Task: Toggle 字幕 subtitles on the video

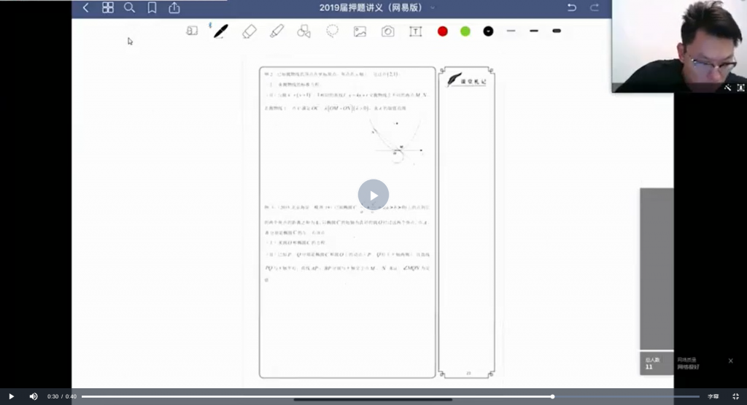Action: click(x=713, y=396)
